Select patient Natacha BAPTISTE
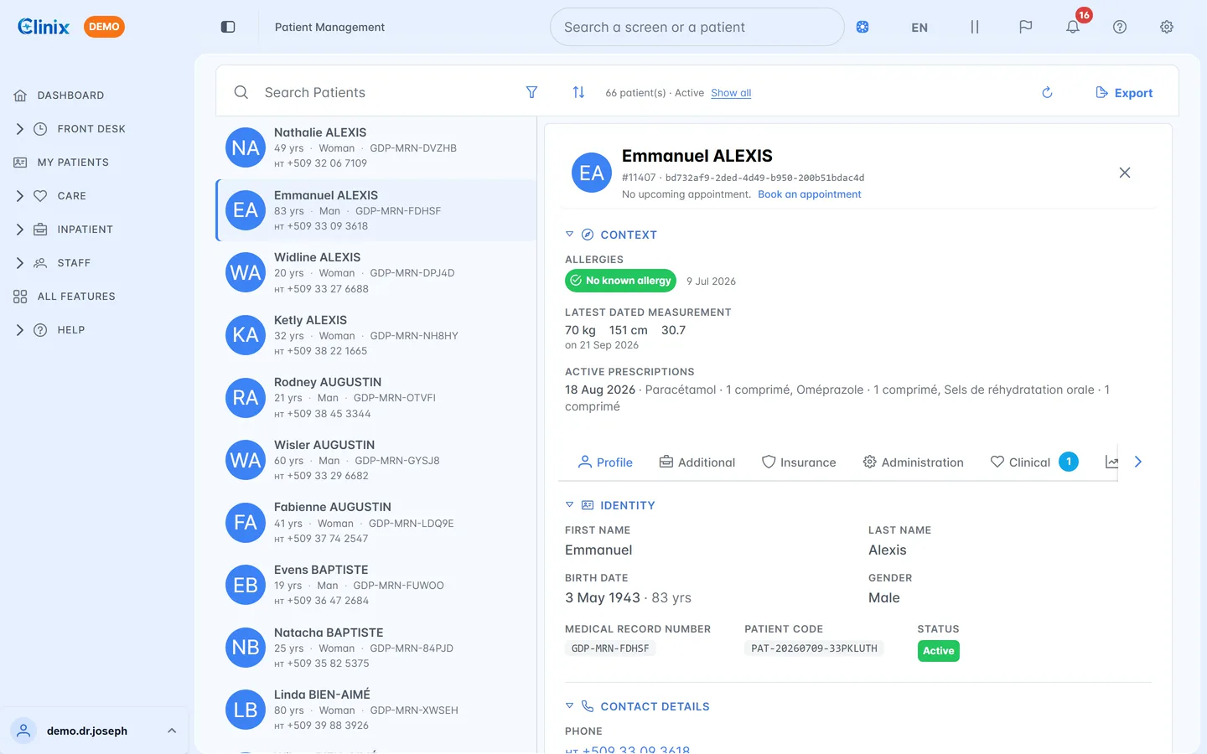 pyautogui.click(x=376, y=648)
